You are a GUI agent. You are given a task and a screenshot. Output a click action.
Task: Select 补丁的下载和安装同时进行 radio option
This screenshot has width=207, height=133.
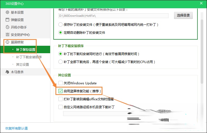click(61, 54)
